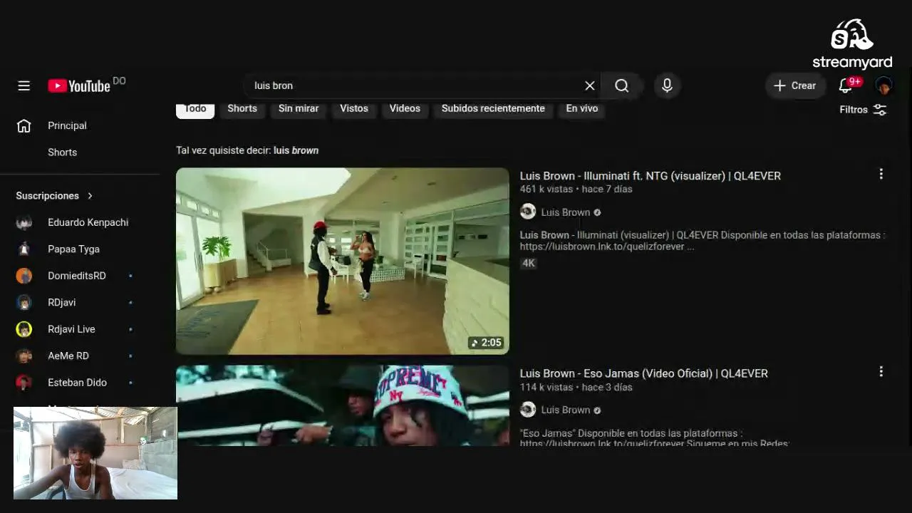Go to YouTube home via logo
The width and height of the screenshot is (912, 513).
[79, 85]
